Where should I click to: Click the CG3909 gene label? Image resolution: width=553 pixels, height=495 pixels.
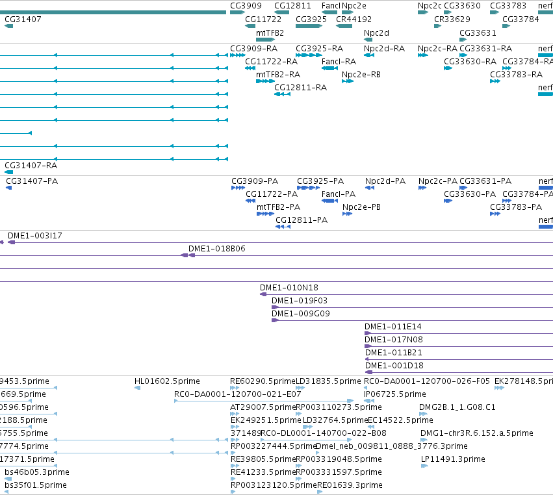pyautogui.click(x=246, y=6)
